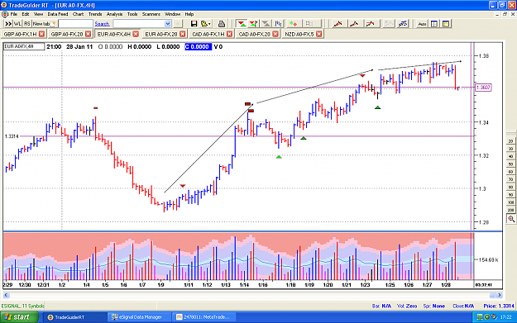Click the chart scrollbar left arrow

[x=7, y=296]
